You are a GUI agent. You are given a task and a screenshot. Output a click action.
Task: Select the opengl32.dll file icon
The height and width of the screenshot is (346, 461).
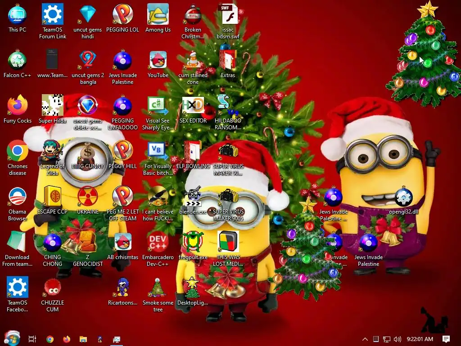click(403, 196)
